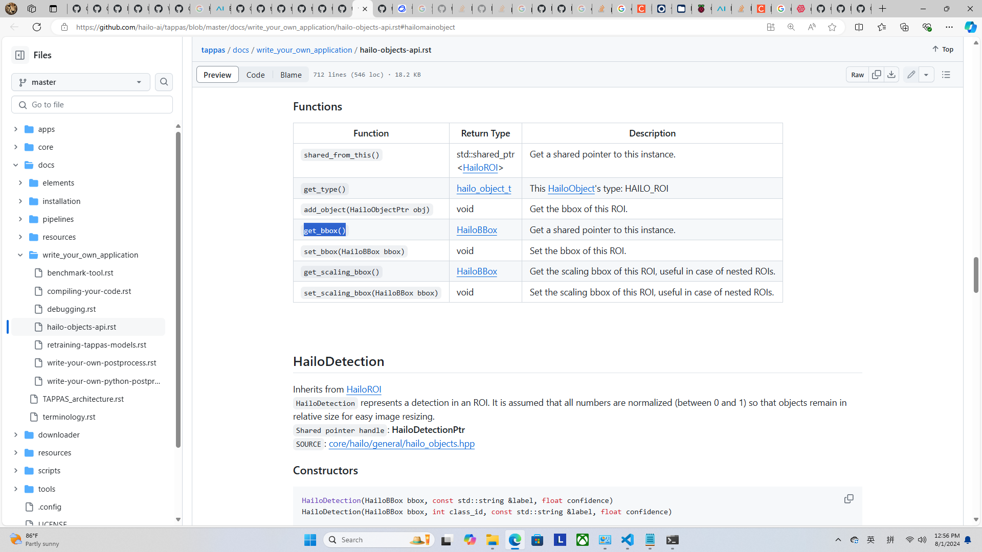Open the document outline icon
The height and width of the screenshot is (552, 982).
[x=946, y=75]
